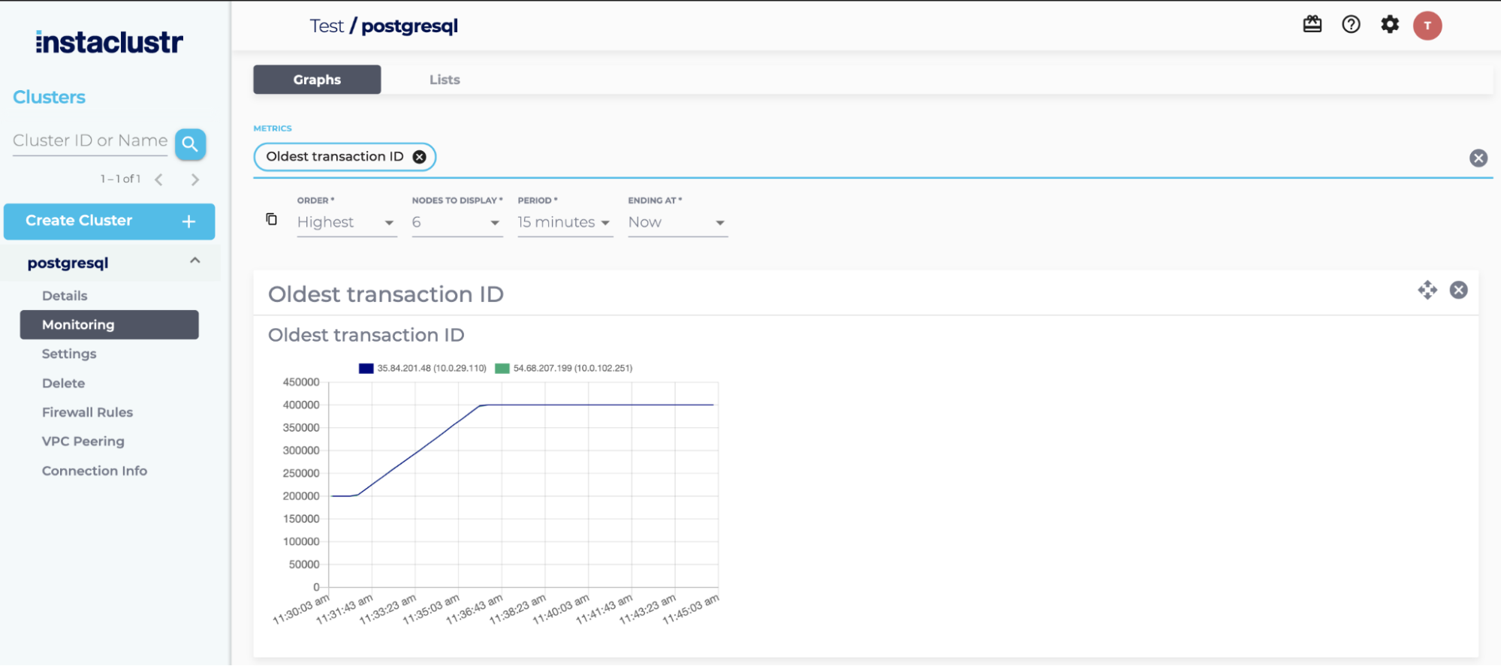Open the Nodes to Display dropdown
This screenshot has height=666, width=1501.
point(457,223)
